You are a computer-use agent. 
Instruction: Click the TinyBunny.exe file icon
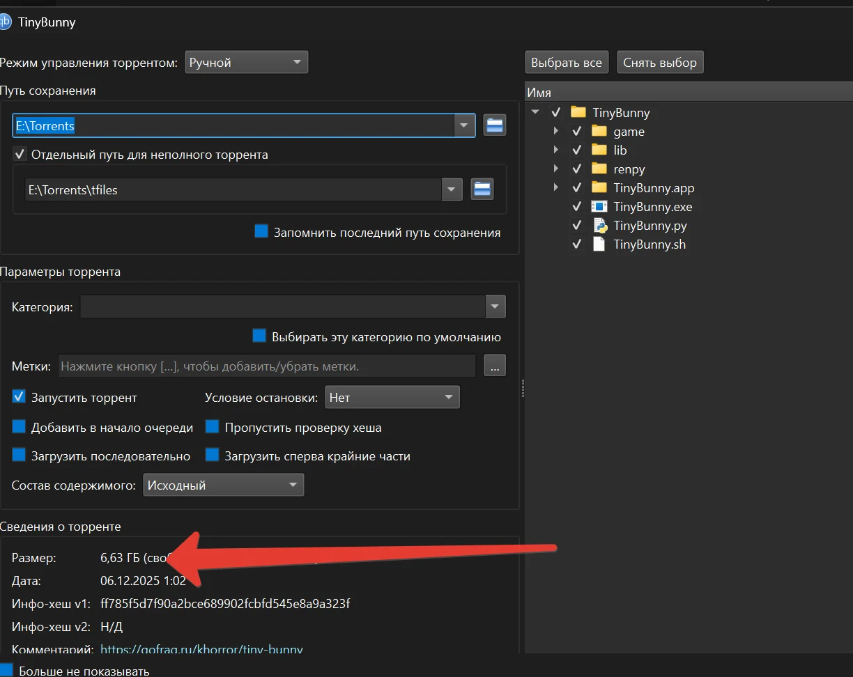coord(599,207)
